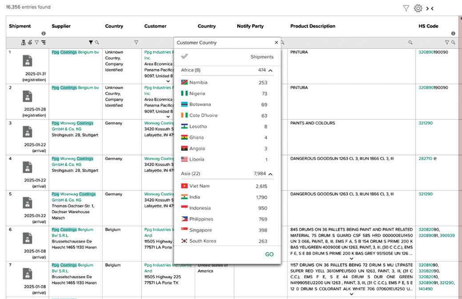Click the customs registration filter icon under Shipment
The width and height of the screenshot is (462, 299).
point(24,43)
